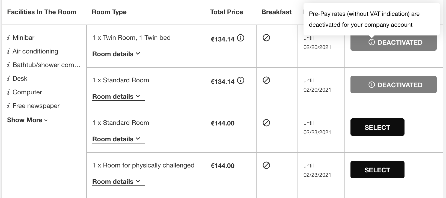Click the DEACTIVATED button for Twin Room
This screenshot has height=198, width=446.
[x=393, y=43]
